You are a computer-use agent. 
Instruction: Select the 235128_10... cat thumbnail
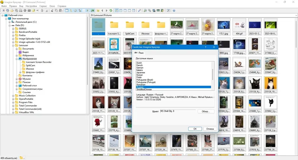pyautogui.click(x=270, y=85)
